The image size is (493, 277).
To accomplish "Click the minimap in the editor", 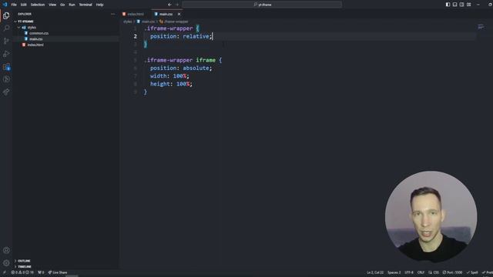I will [x=481, y=27].
